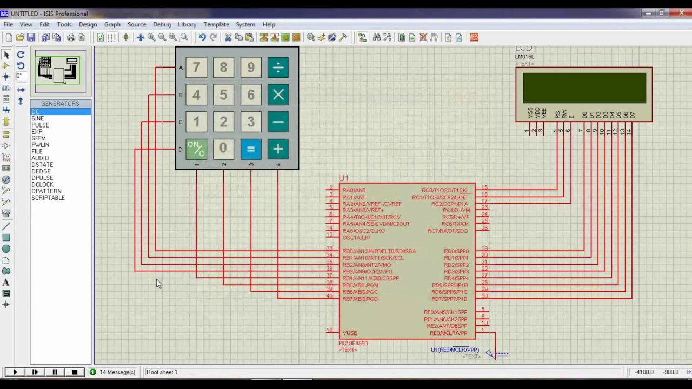The image size is (692, 389).
Task: Pick the Junction Dot tool
Action: click(x=6, y=77)
